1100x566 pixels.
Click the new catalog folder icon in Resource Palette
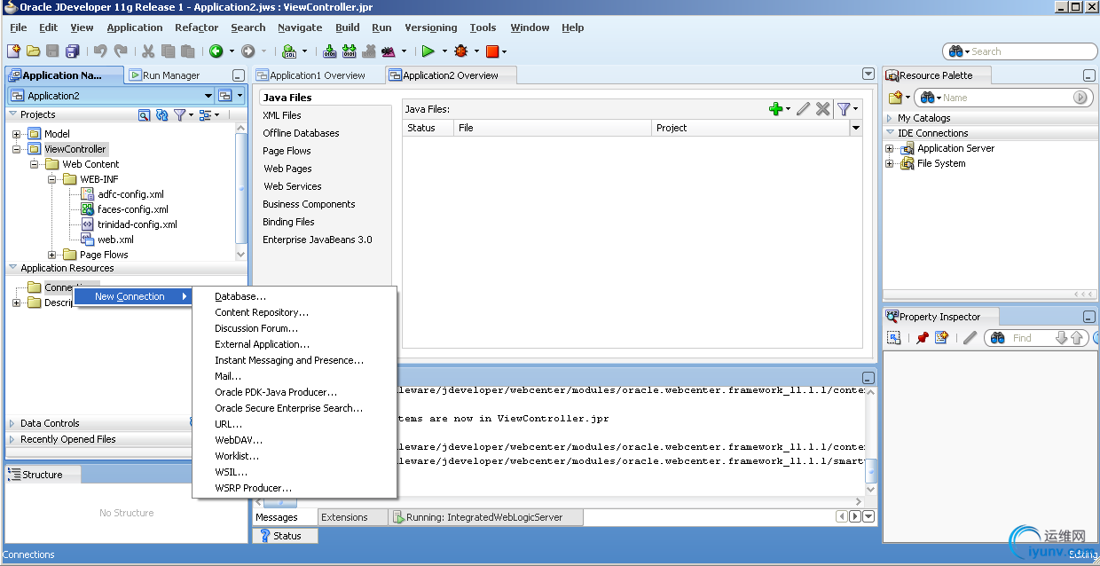click(895, 98)
